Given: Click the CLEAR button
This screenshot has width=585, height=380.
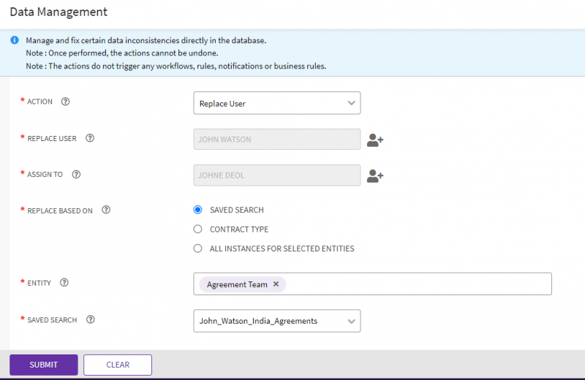Looking at the screenshot, I should point(118,365).
